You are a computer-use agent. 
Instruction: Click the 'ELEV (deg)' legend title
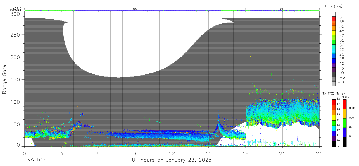pos(334,6)
